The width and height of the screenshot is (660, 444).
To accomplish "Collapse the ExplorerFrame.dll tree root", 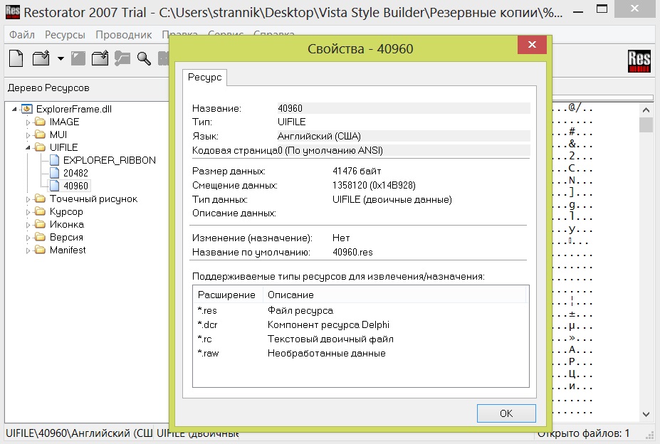I will tap(14, 109).
